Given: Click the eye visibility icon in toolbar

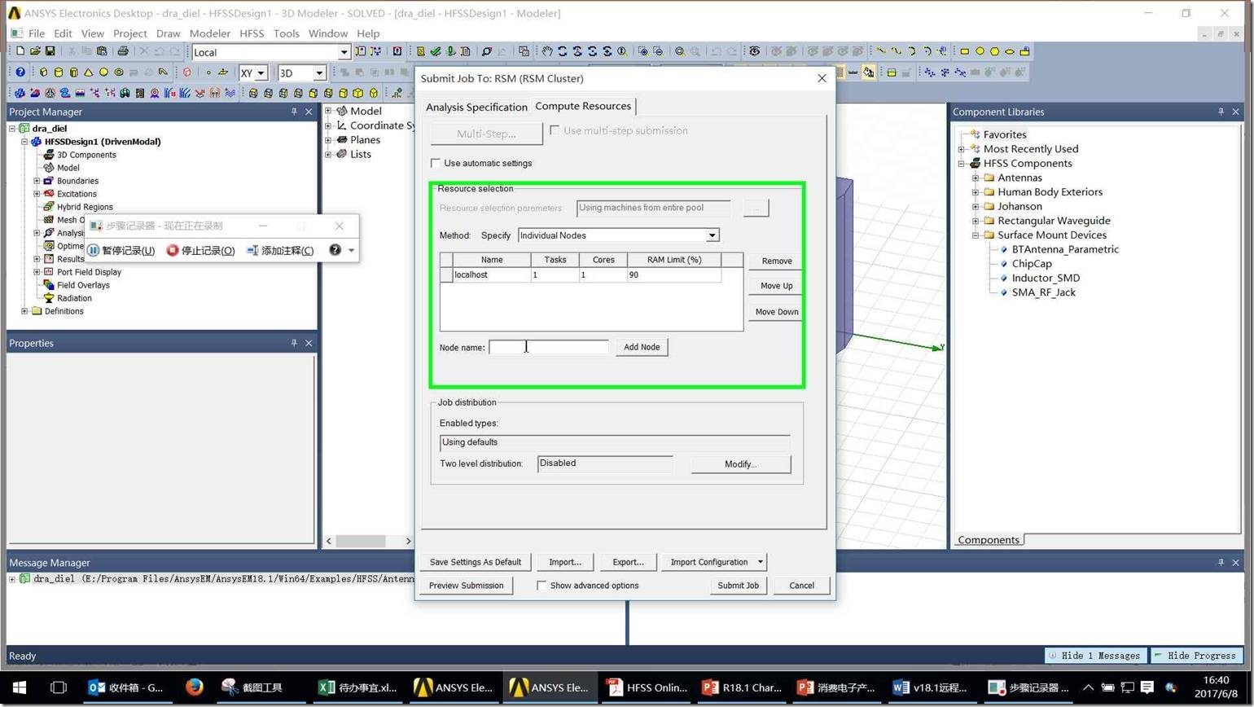Looking at the screenshot, I should pyautogui.click(x=754, y=51).
